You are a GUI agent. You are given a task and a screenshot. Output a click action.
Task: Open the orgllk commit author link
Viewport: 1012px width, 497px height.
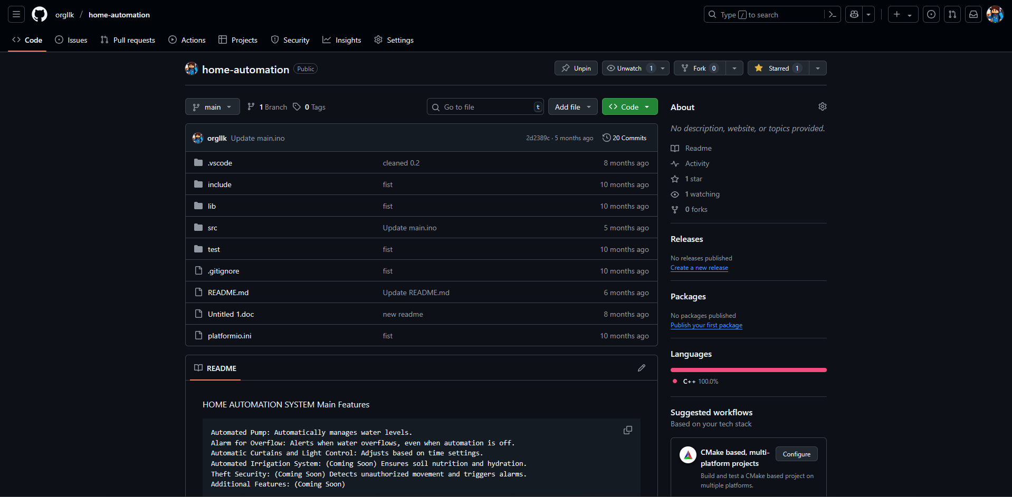[217, 138]
